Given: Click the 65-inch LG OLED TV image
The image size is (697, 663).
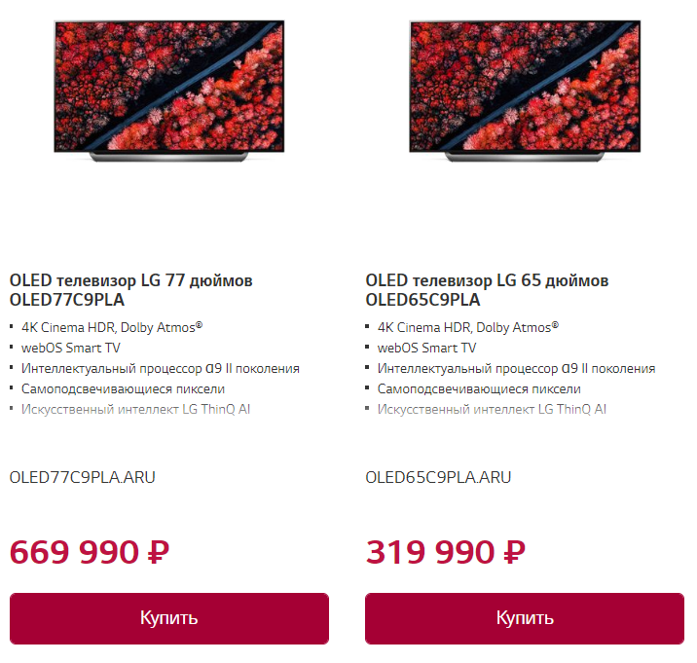Looking at the screenshot, I should coord(525,90).
